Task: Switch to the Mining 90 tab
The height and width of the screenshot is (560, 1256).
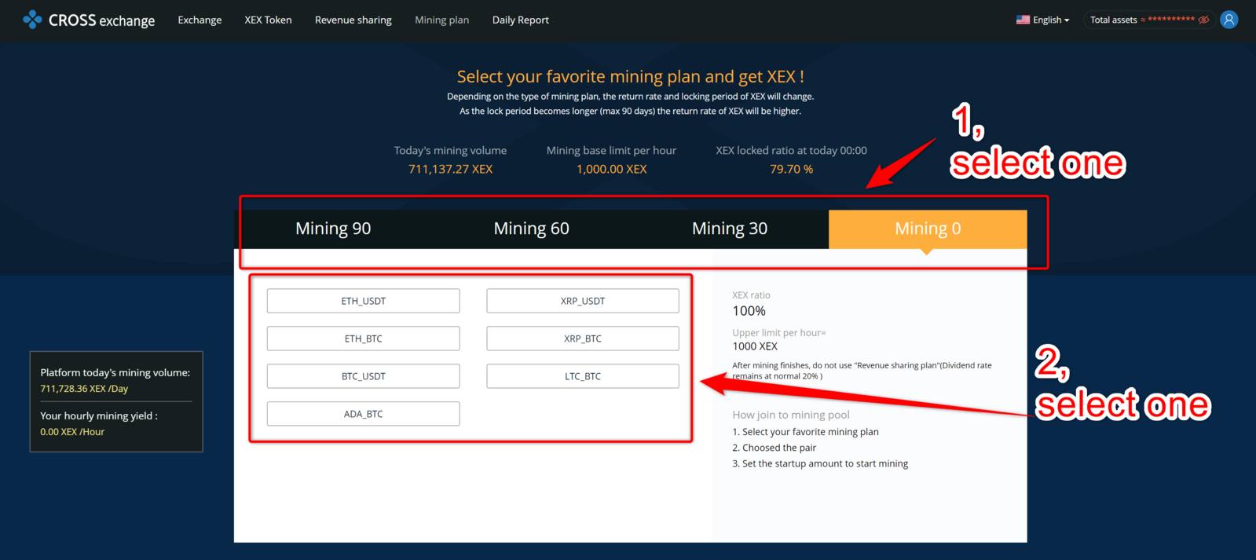Action: 333,229
